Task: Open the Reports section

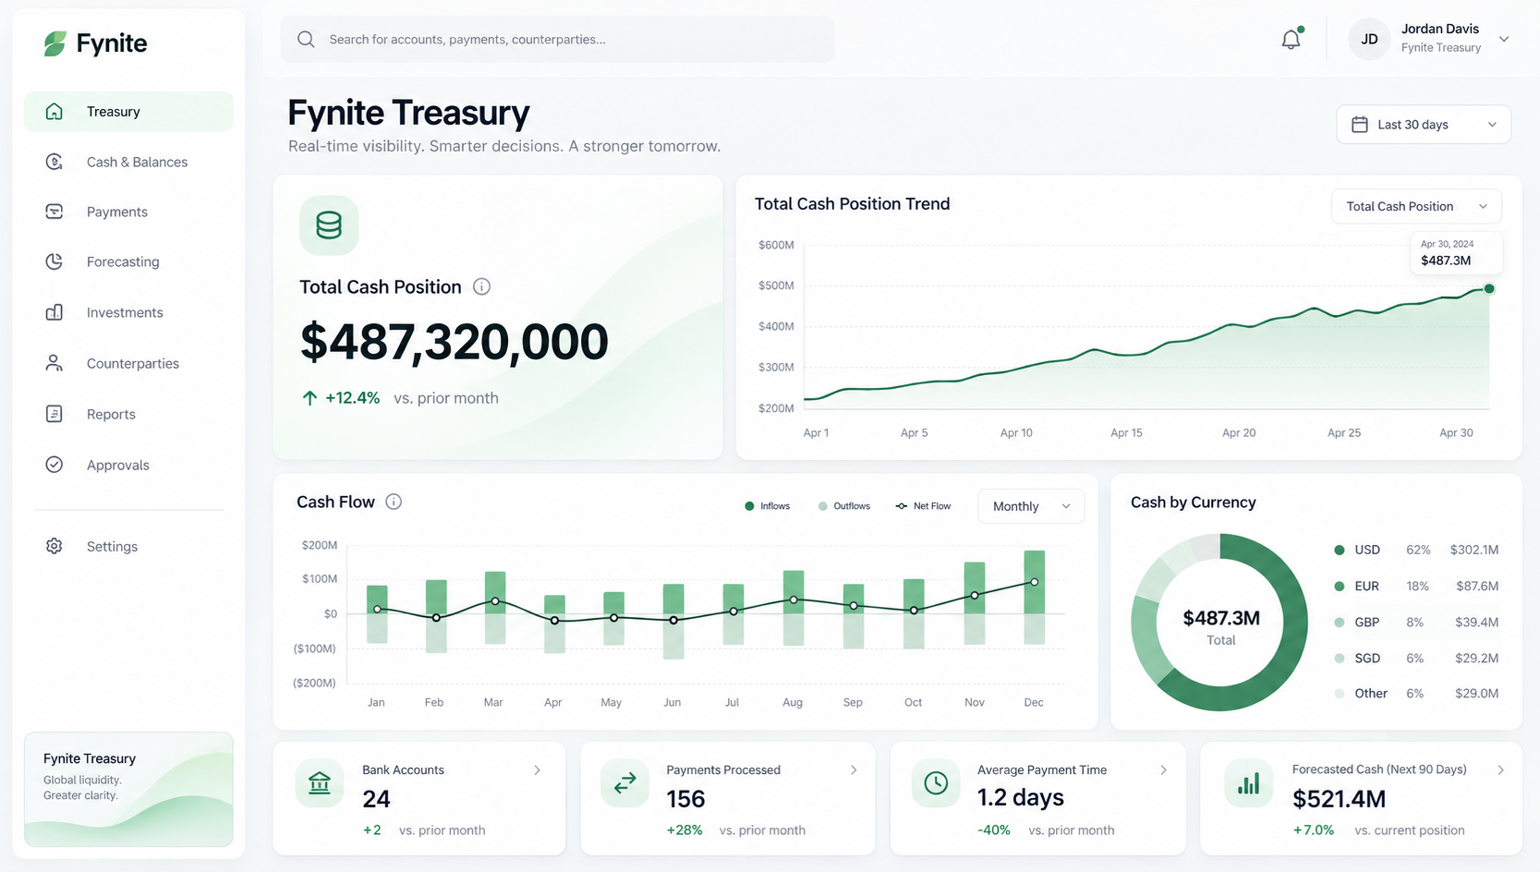Action: pos(128,414)
